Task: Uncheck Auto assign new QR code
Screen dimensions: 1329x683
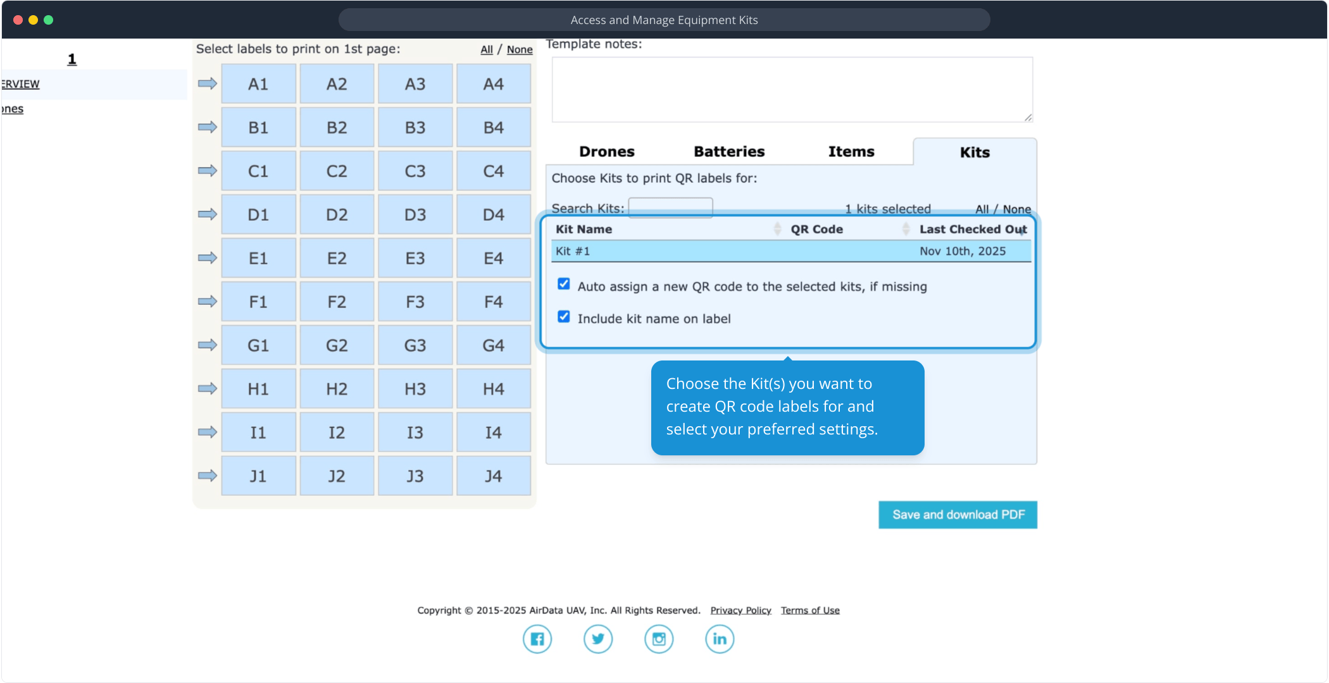Action: tap(563, 284)
